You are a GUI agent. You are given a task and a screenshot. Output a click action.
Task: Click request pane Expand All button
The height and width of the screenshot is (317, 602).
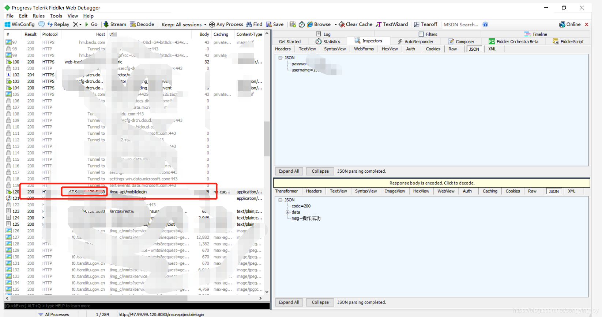[289, 171]
